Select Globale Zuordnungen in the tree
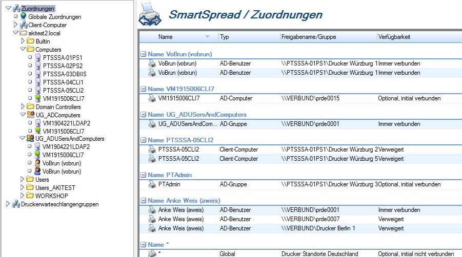The image size is (462, 257). coord(54,17)
